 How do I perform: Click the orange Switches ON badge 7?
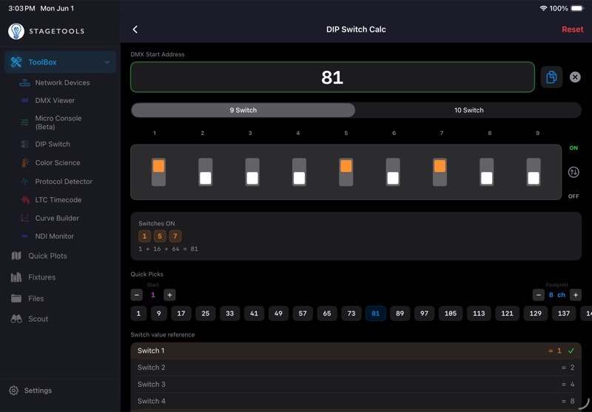tap(175, 236)
